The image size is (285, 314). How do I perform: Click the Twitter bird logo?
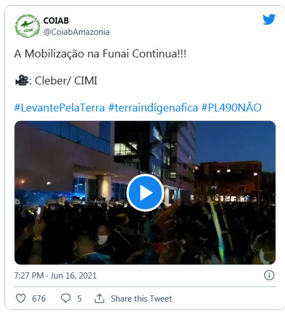click(269, 19)
